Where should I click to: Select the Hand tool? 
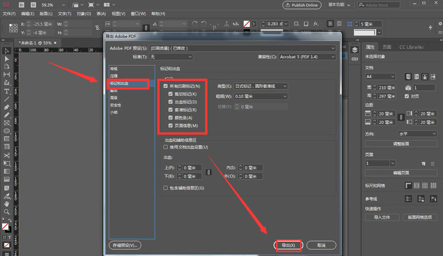tap(7, 204)
